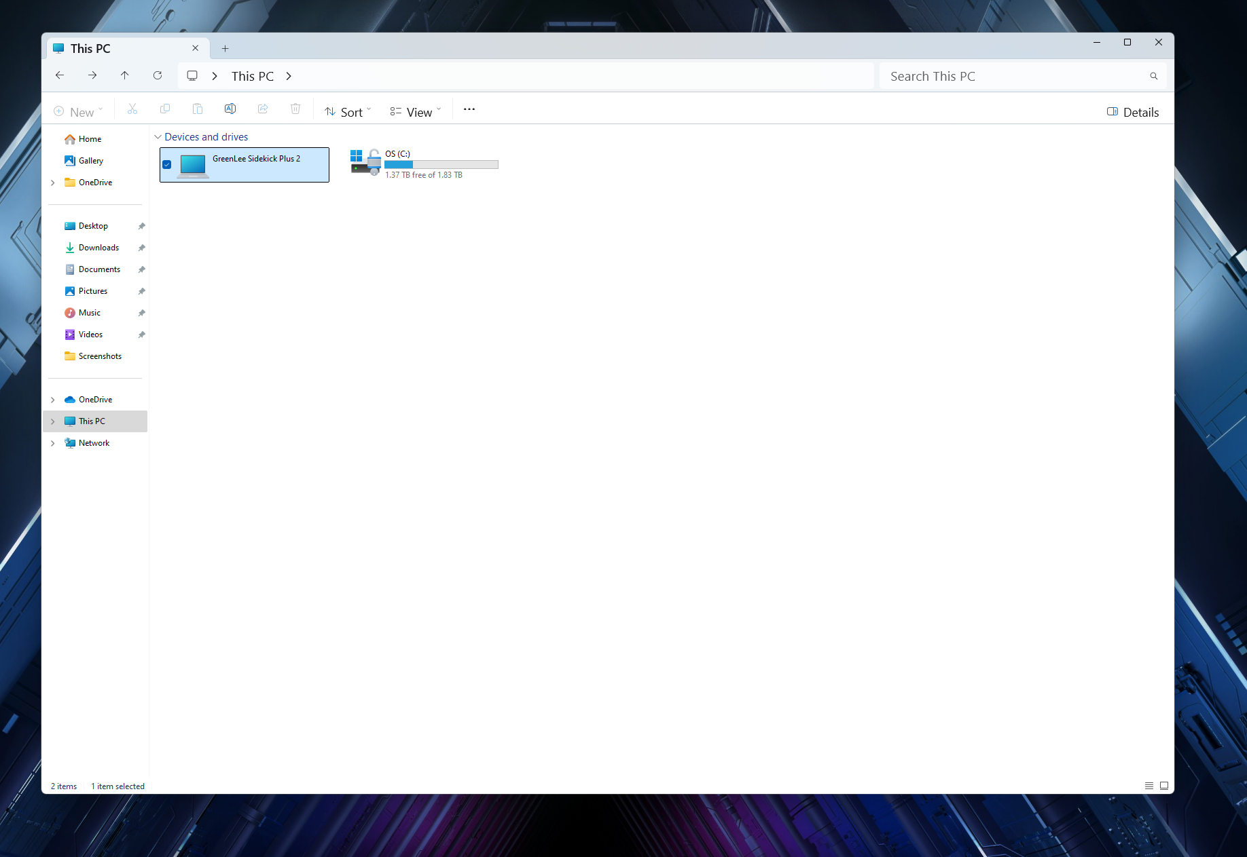This screenshot has width=1247, height=857.
Task: Click the Search This PC field
Action: coord(1012,76)
